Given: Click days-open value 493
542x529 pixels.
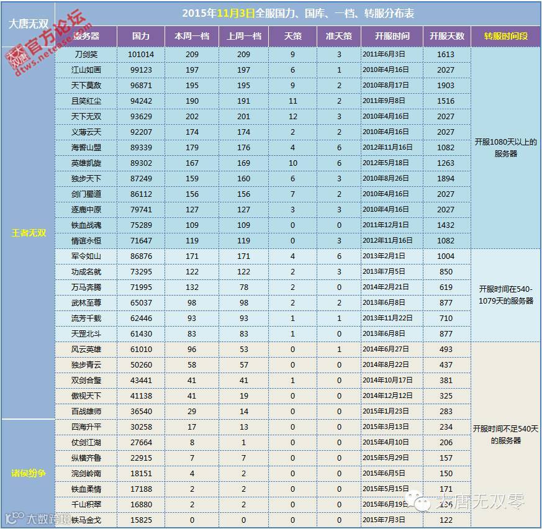Looking at the screenshot, I should coord(446,349).
